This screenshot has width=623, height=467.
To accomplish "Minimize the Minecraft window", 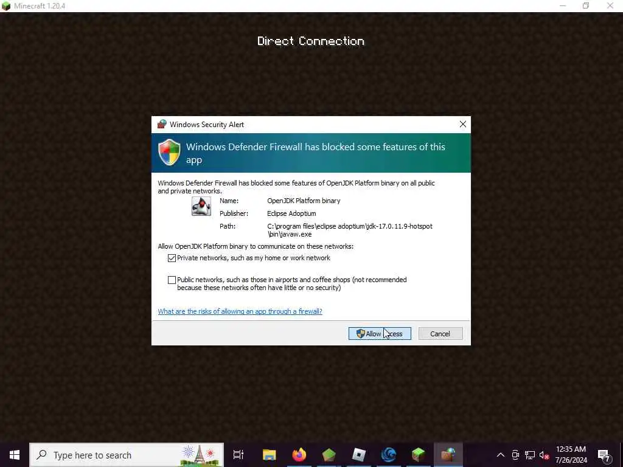I will pyautogui.click(x=563, y=6).
